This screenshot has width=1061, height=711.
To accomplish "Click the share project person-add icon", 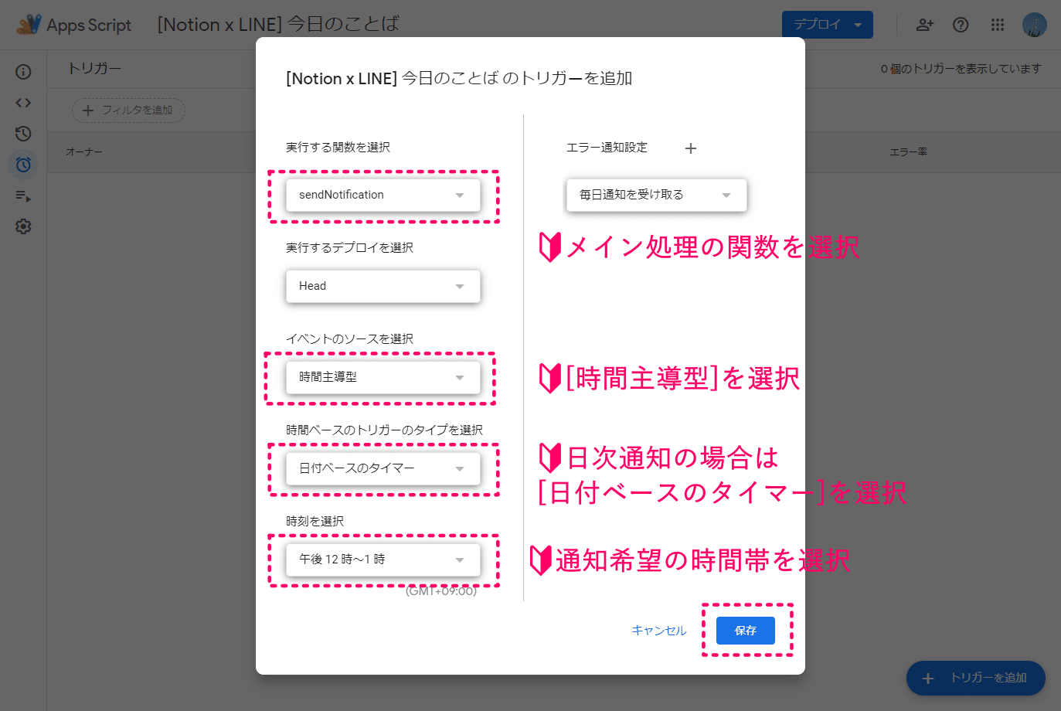I will tap(924, 25).
